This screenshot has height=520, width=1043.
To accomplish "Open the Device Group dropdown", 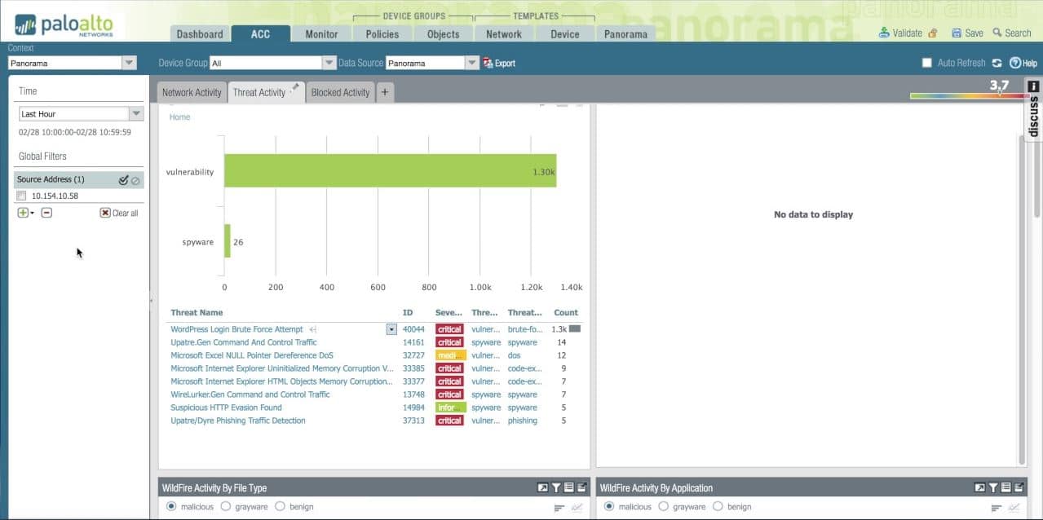I will coord(329,63).
